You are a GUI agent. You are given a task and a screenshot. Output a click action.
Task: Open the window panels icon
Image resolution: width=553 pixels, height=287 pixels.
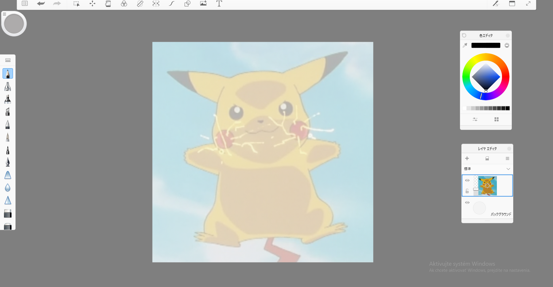(512, 3)
